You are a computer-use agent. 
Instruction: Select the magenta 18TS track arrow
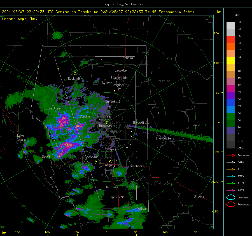(231, 191)
